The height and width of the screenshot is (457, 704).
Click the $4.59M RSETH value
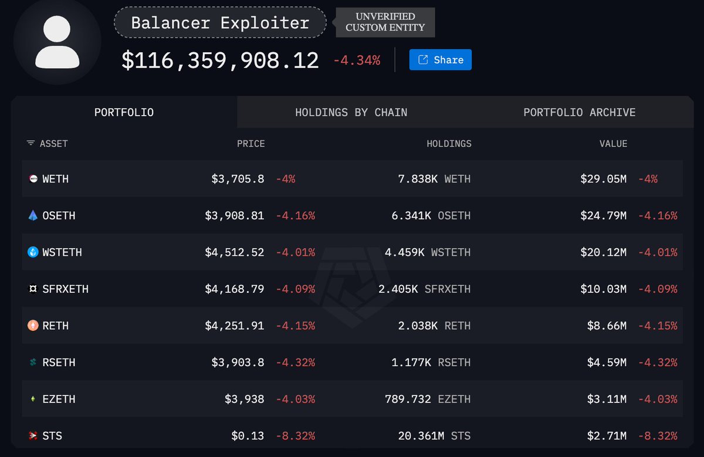607,363
